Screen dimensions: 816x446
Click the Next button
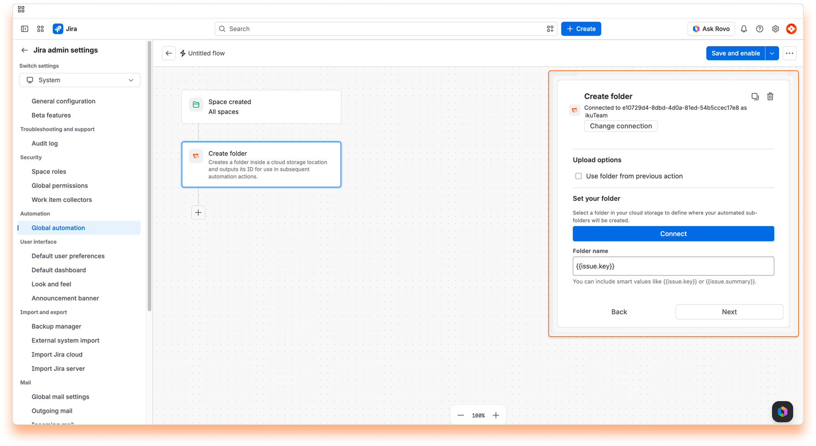pos(729,312)
